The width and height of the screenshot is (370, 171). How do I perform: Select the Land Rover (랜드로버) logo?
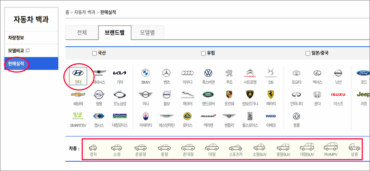click(209, 95)
